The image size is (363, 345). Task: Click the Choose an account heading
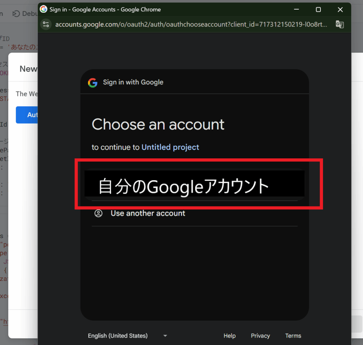pos(158,125)
